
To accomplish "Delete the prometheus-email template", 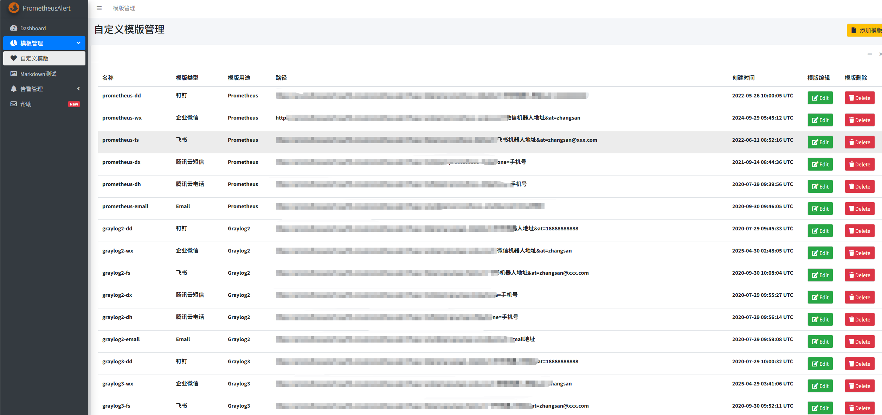I will [860, 209].
